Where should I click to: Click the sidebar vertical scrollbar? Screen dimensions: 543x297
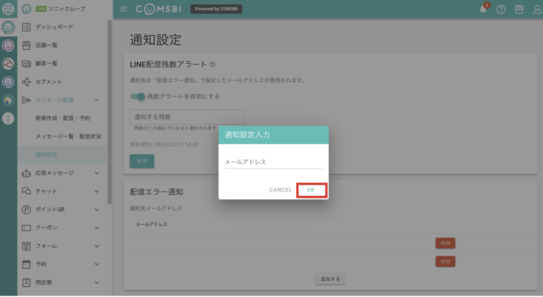tap(110, 113)
